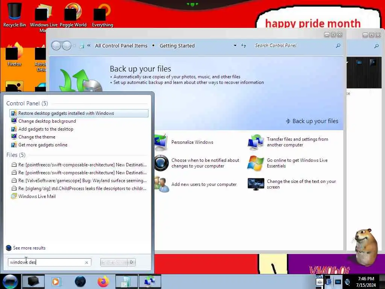The height and width of the screenshot is (289, 385).
Task: Go to All Control Panel Items breadcrumb
Action: point(121,46)
